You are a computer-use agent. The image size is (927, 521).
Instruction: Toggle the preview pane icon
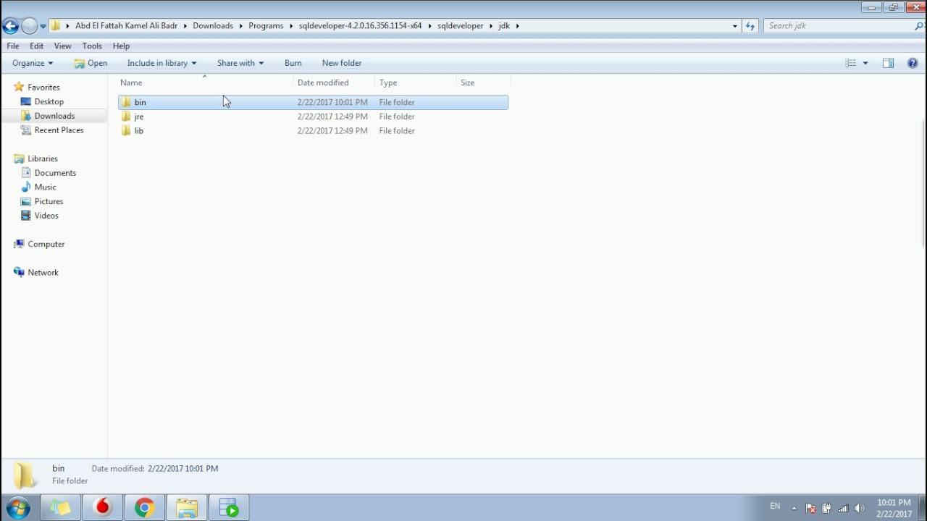pos(889,63)
